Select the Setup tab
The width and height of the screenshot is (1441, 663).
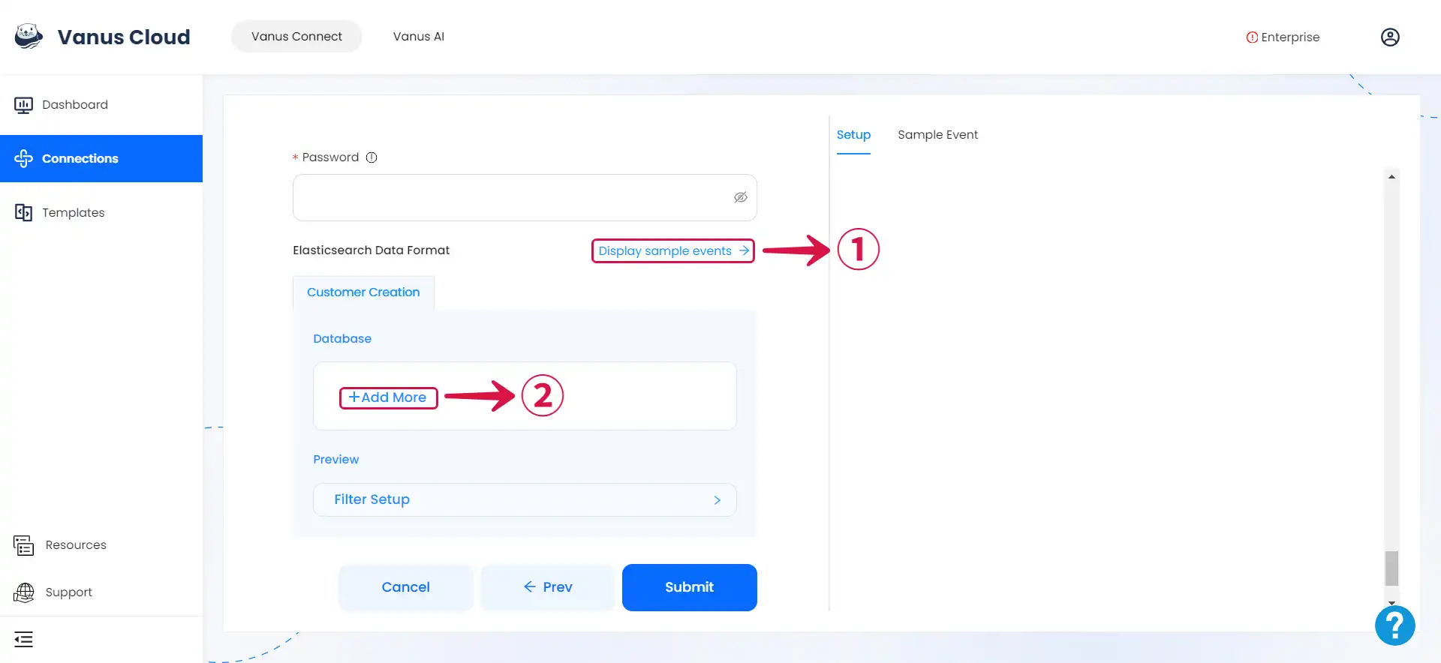click(x=853, y=135)
